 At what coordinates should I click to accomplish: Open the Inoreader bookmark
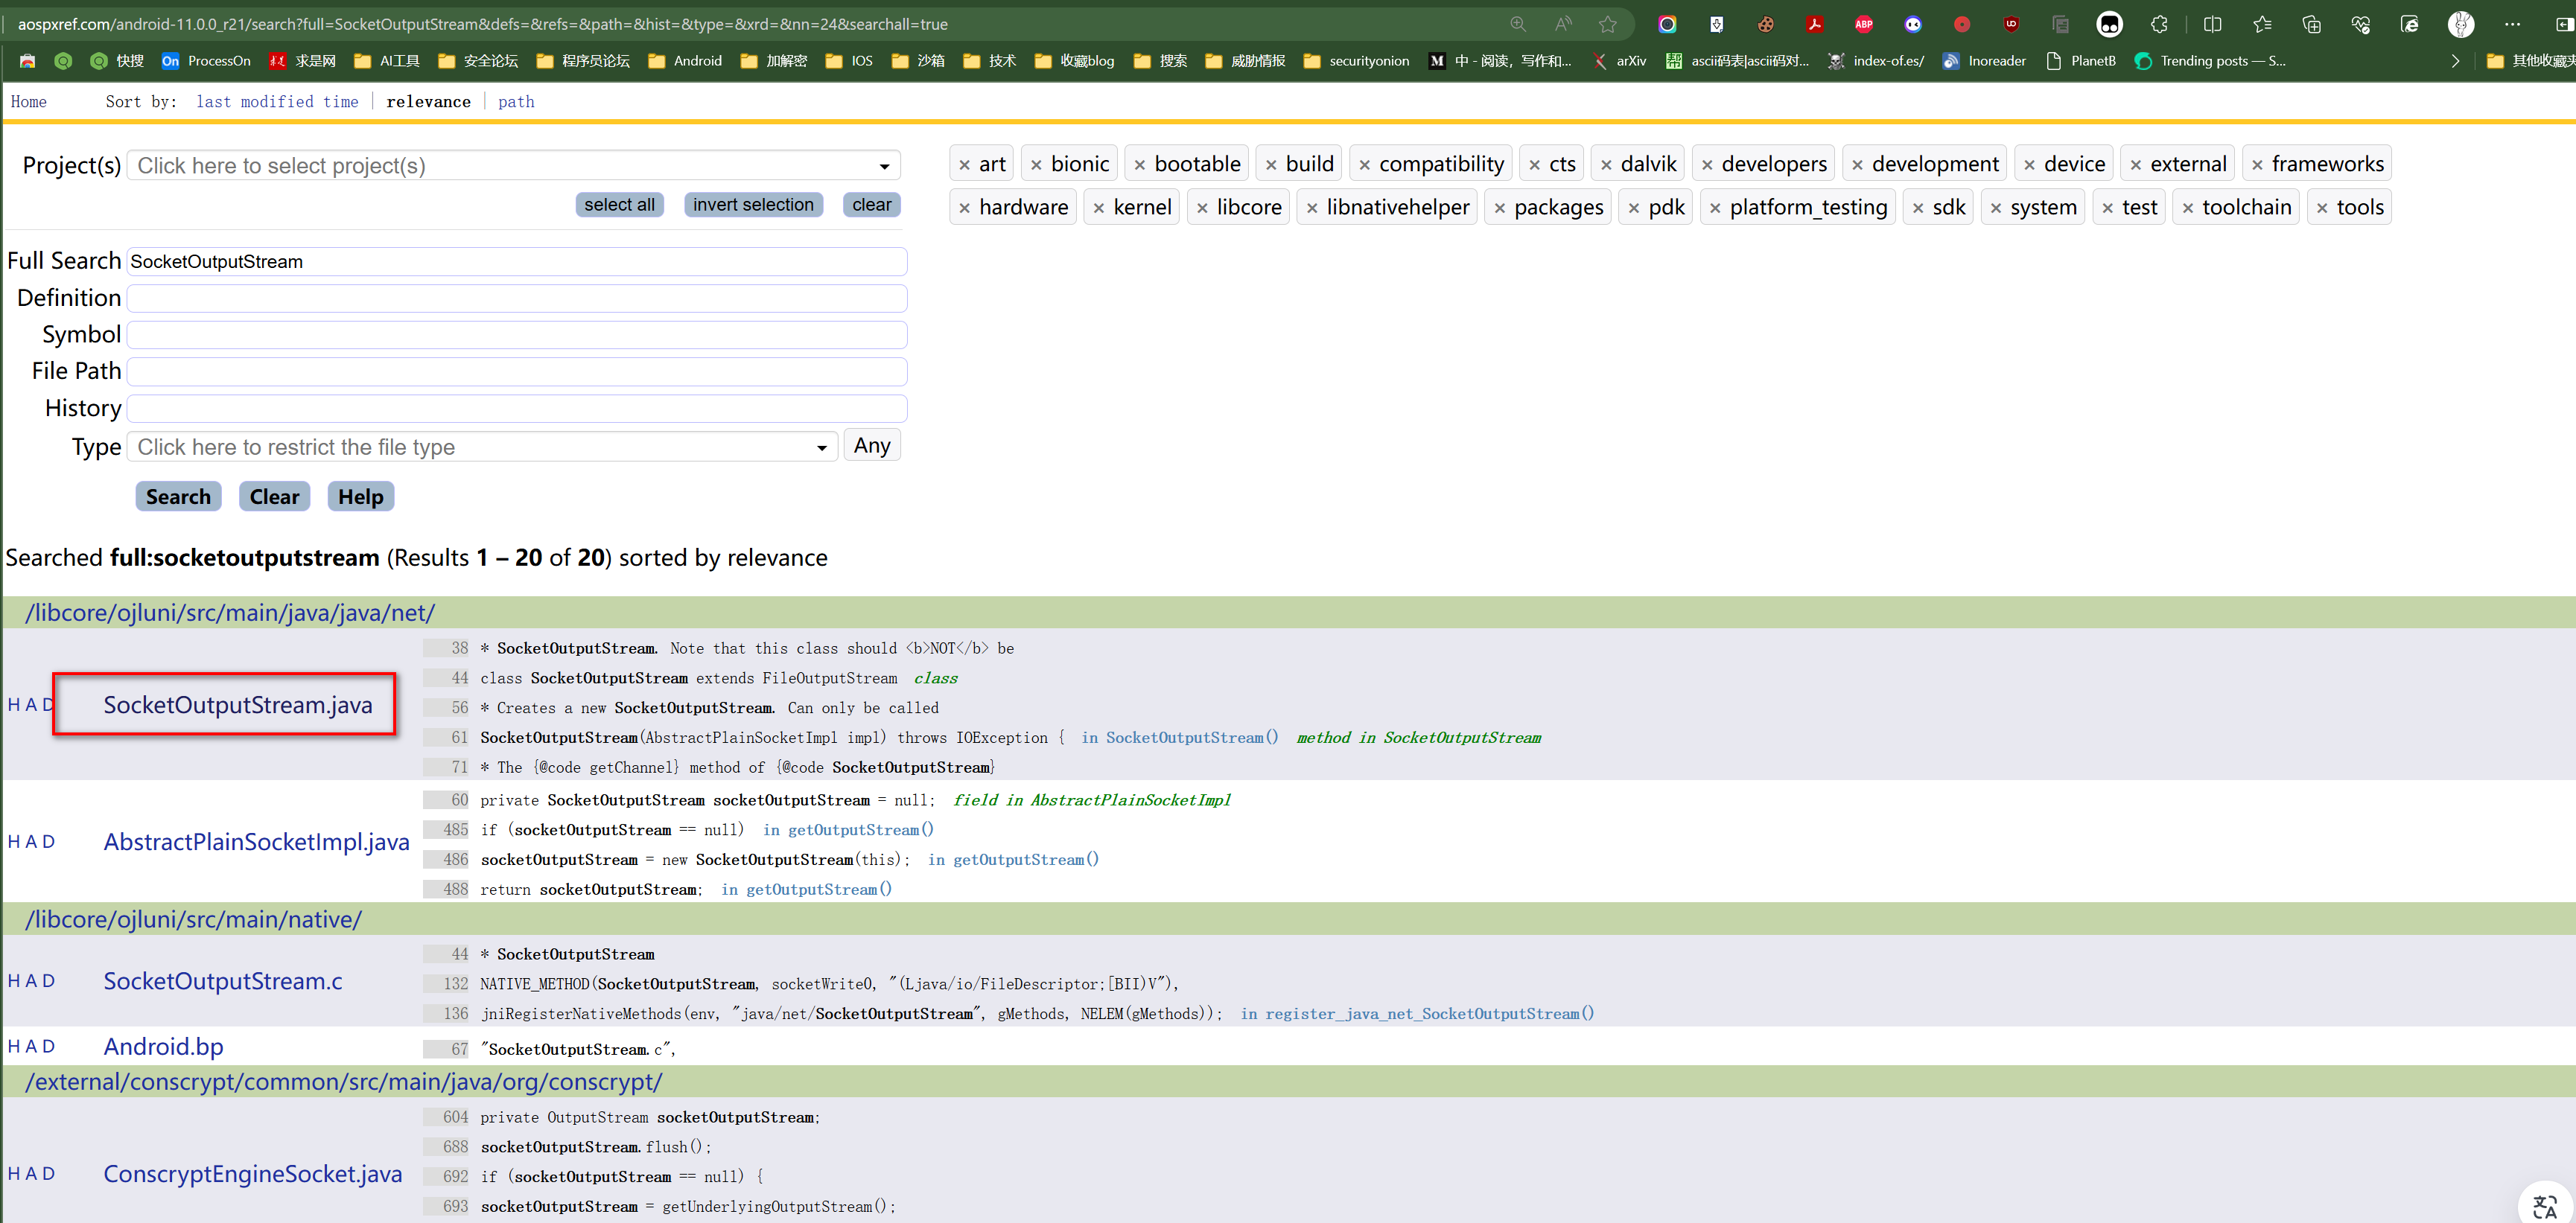point(1984,61)
